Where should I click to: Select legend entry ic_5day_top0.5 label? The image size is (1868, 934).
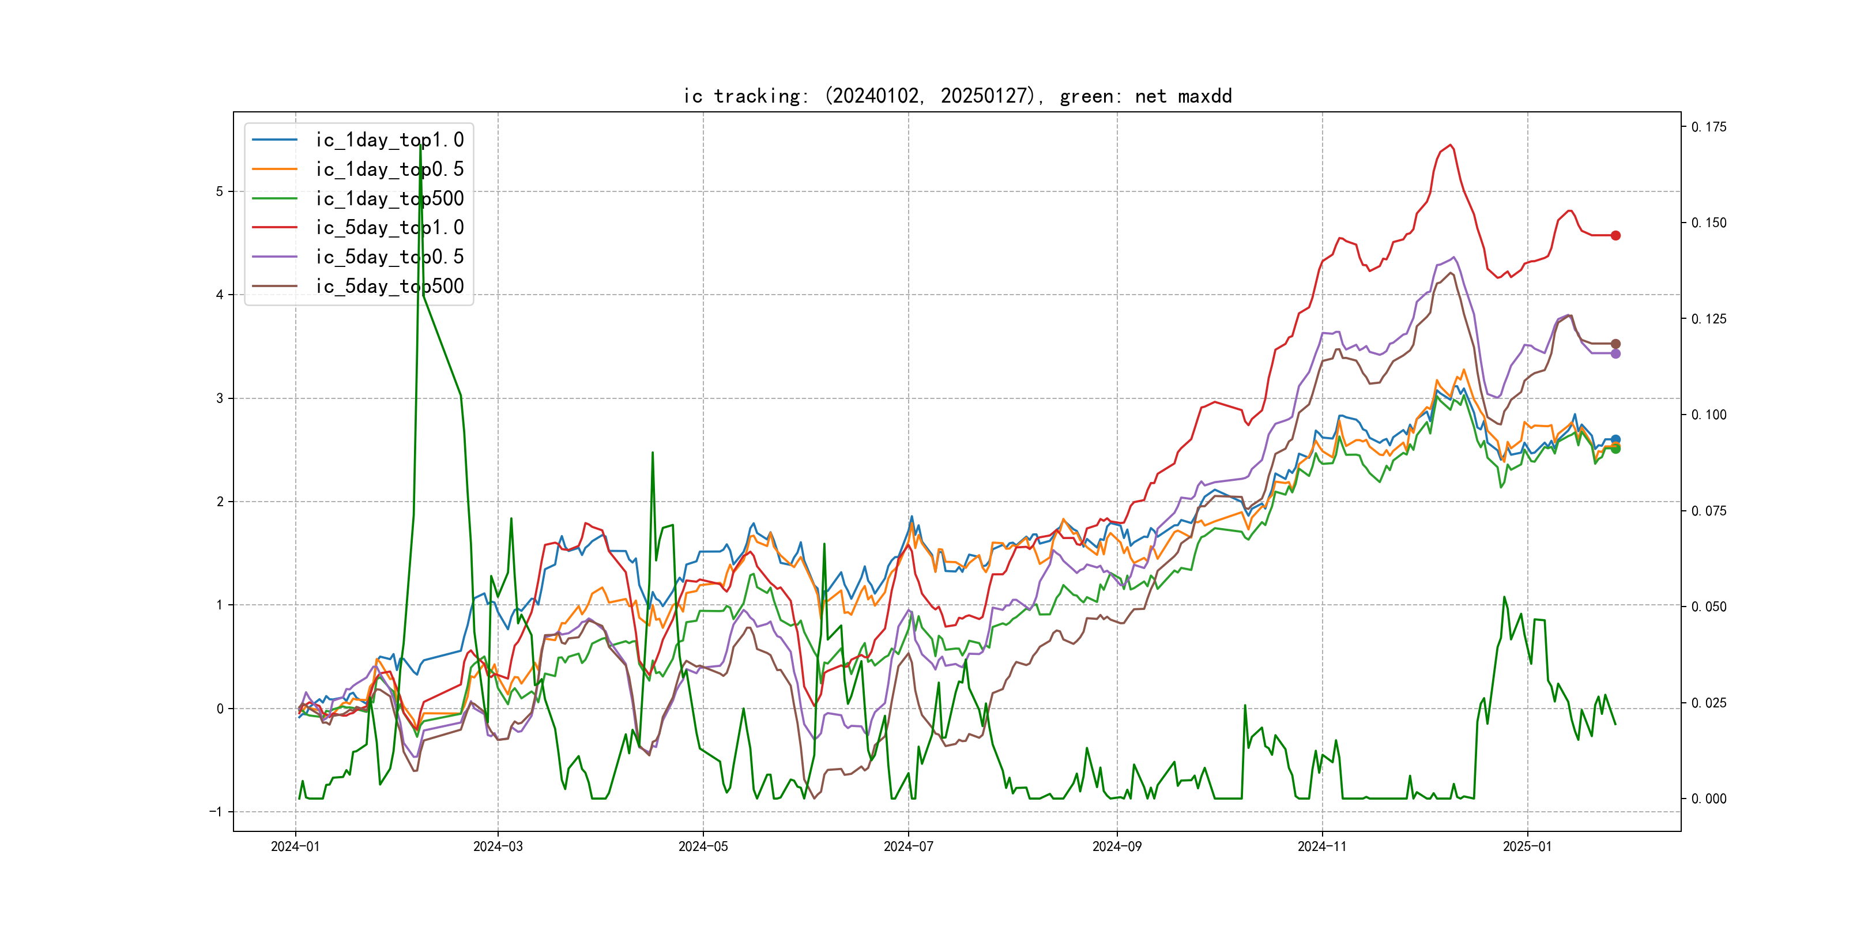[389, 257]
